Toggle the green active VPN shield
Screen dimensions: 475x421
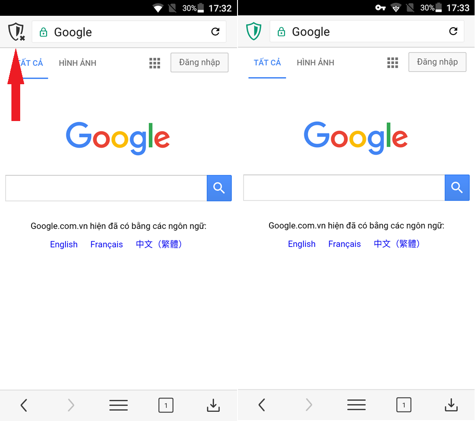point(254,31)
